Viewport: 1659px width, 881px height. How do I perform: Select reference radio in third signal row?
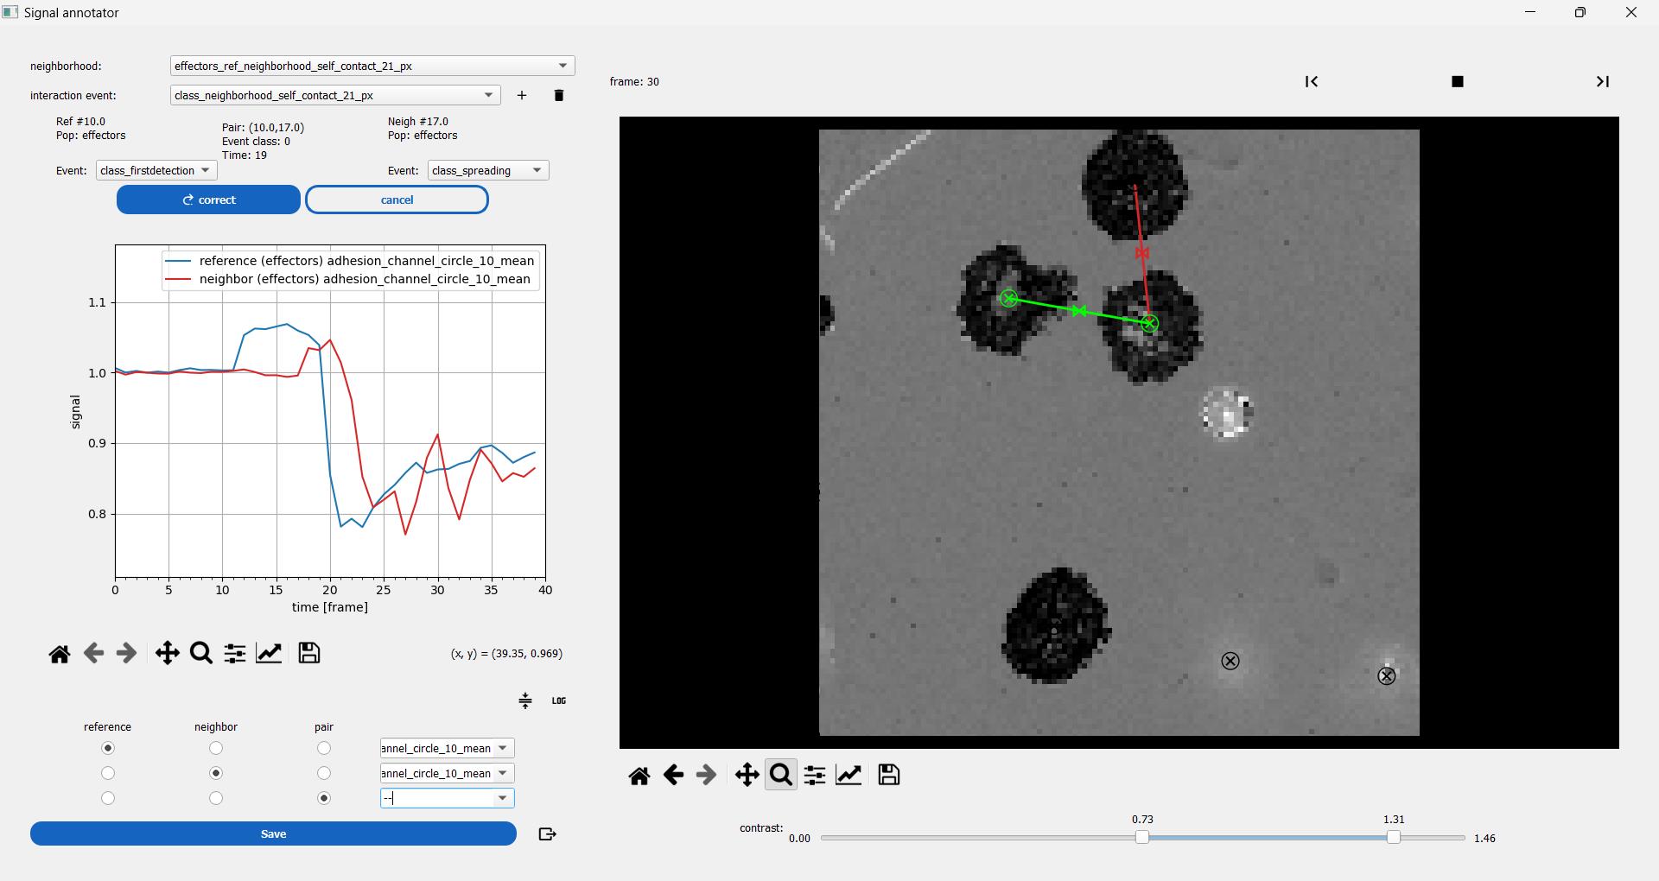click(108, 798)
